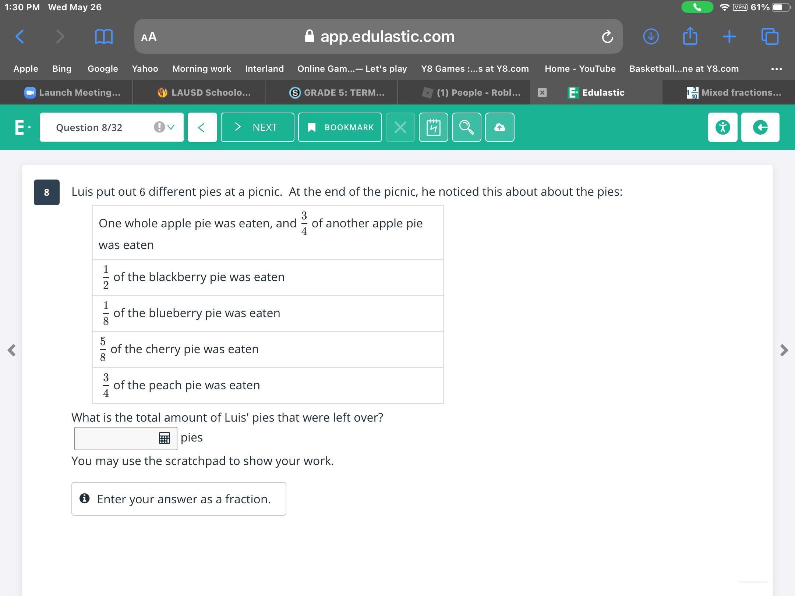Click Safari downloads icon
This screenshot has width=795, height=596.
[651, 36]
